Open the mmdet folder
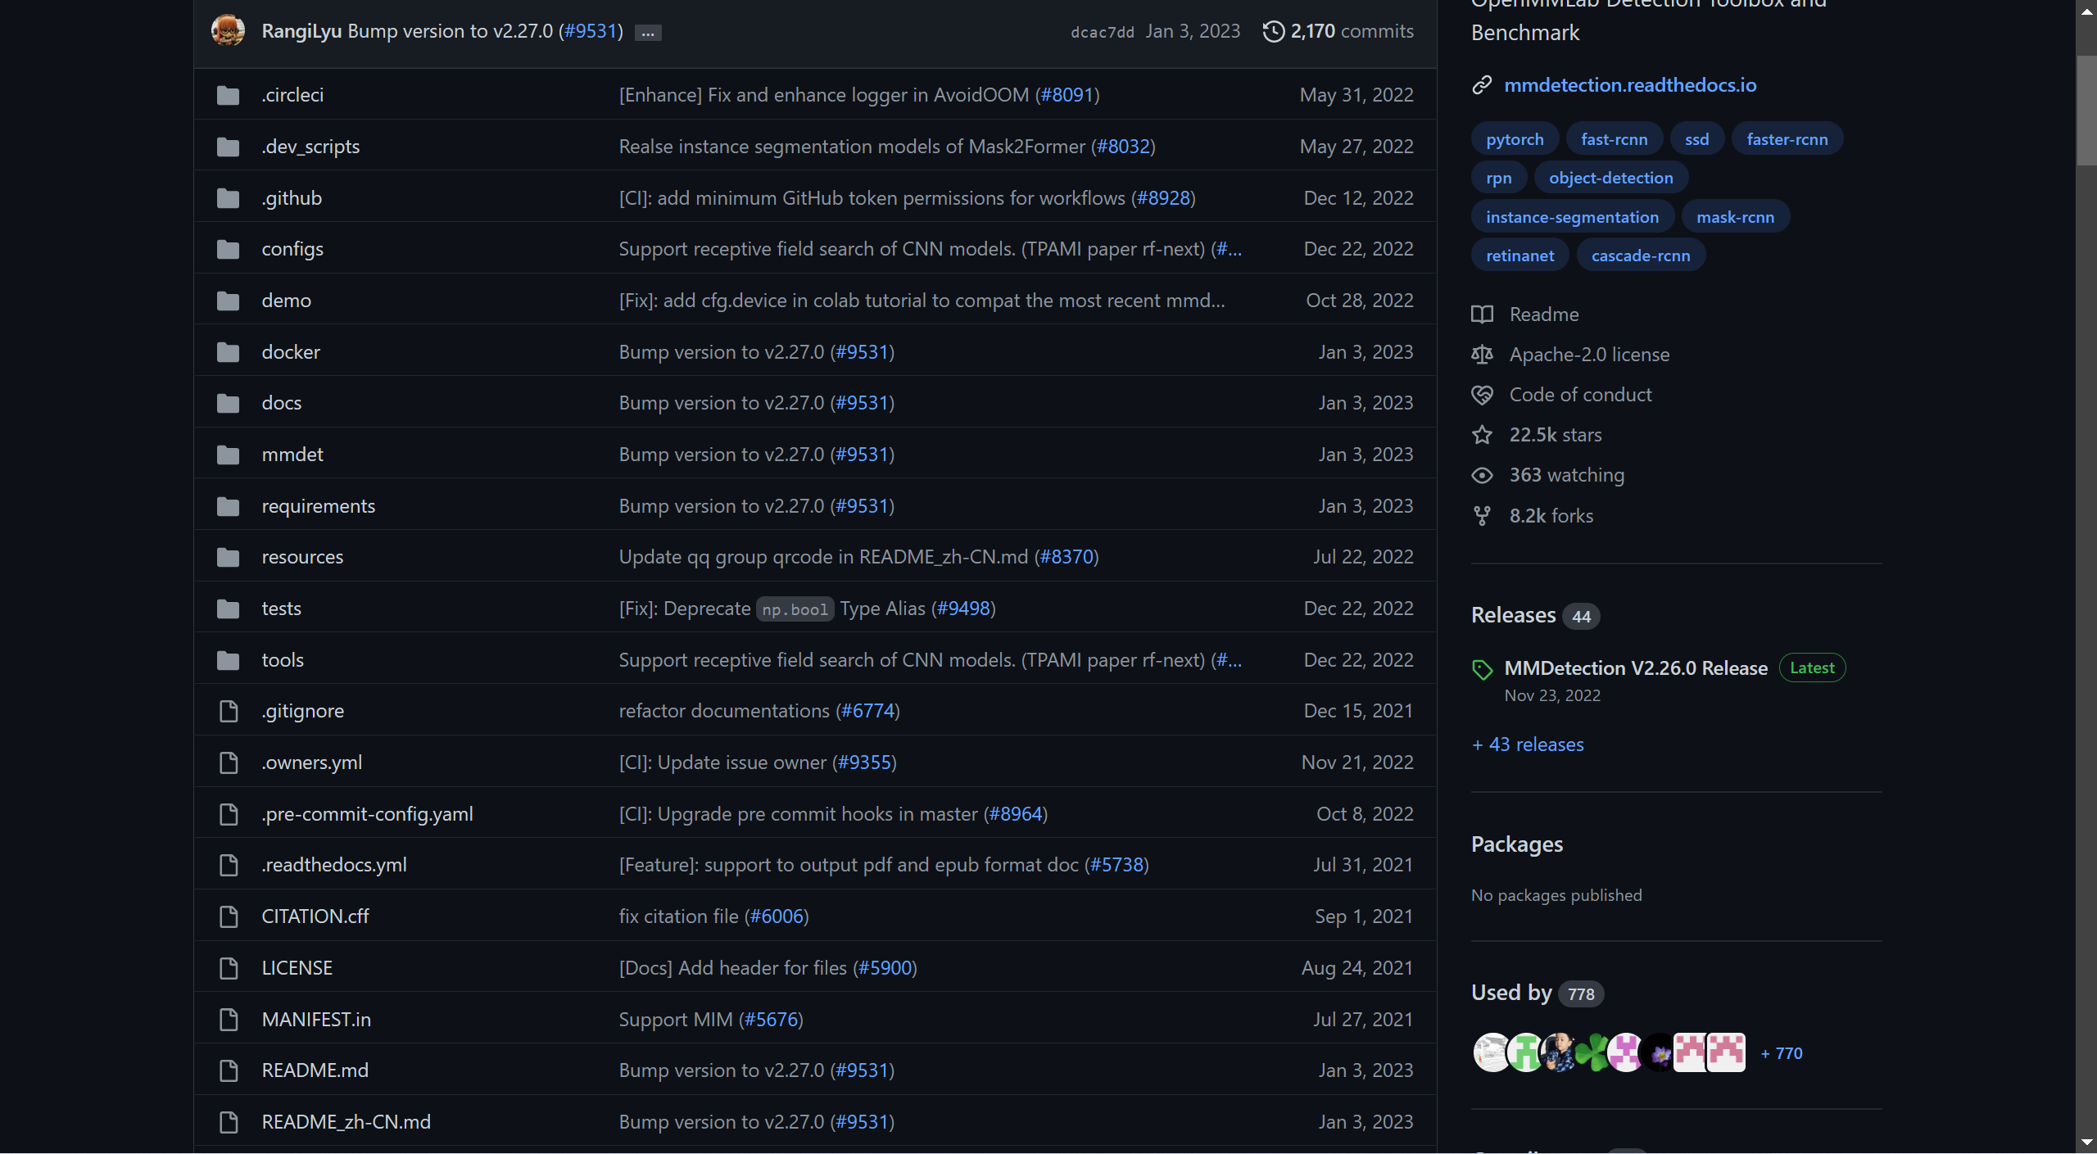Screen dimensions: 2097x1154 (292, 455)
